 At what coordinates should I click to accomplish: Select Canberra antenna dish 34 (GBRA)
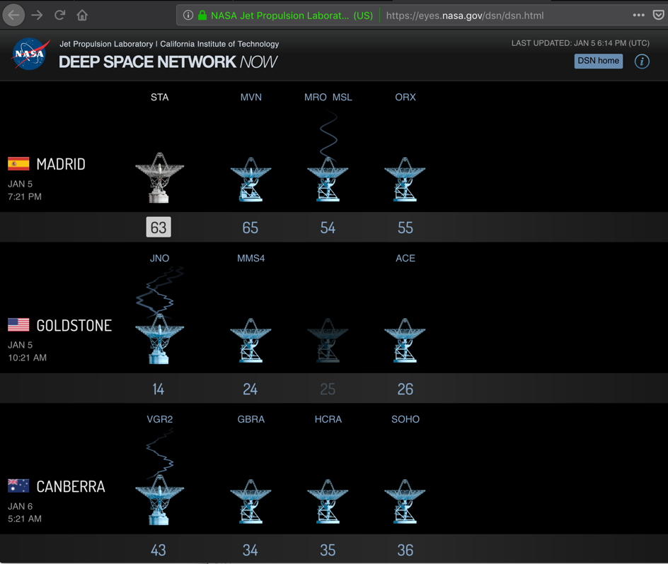click(x=250, y=501)
